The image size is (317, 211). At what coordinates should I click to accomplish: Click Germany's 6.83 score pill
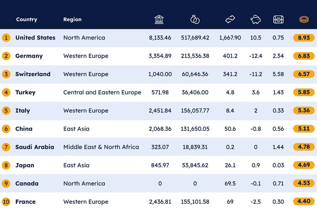[x=304, y=56]
